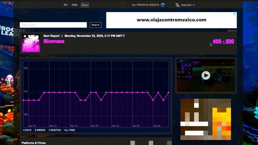Click the Report Ad link
This screenshot has width=258, height=145.
coord(232,31)
